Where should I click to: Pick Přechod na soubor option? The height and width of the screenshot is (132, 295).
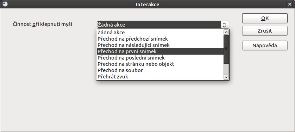(160, 70)
